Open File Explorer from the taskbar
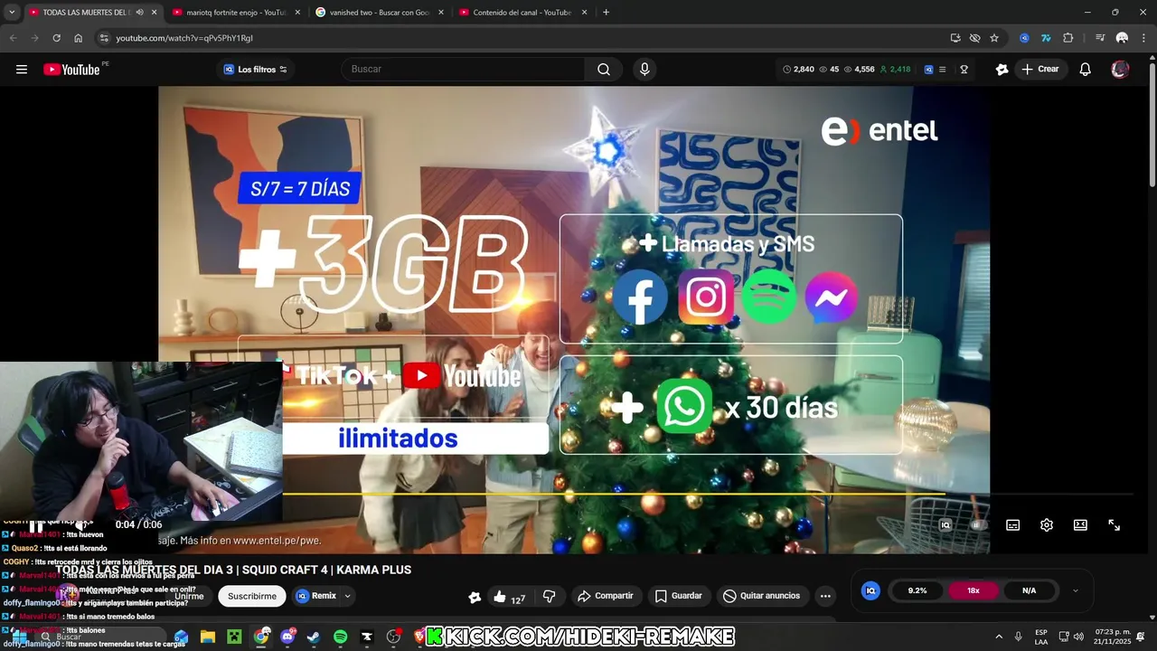This screenshot has height=651, width=1157. click(x=208, y=637)
